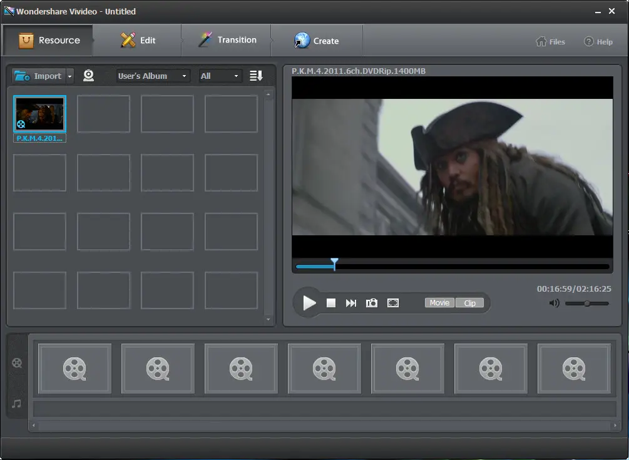Screen dimensions: 629x460
Task: Click the P.K.M.4.201... file name label
Action: (x=39, y=138)
